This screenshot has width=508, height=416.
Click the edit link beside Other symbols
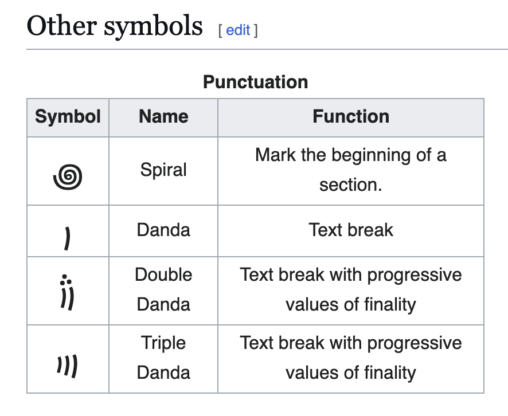coord(238,30)
